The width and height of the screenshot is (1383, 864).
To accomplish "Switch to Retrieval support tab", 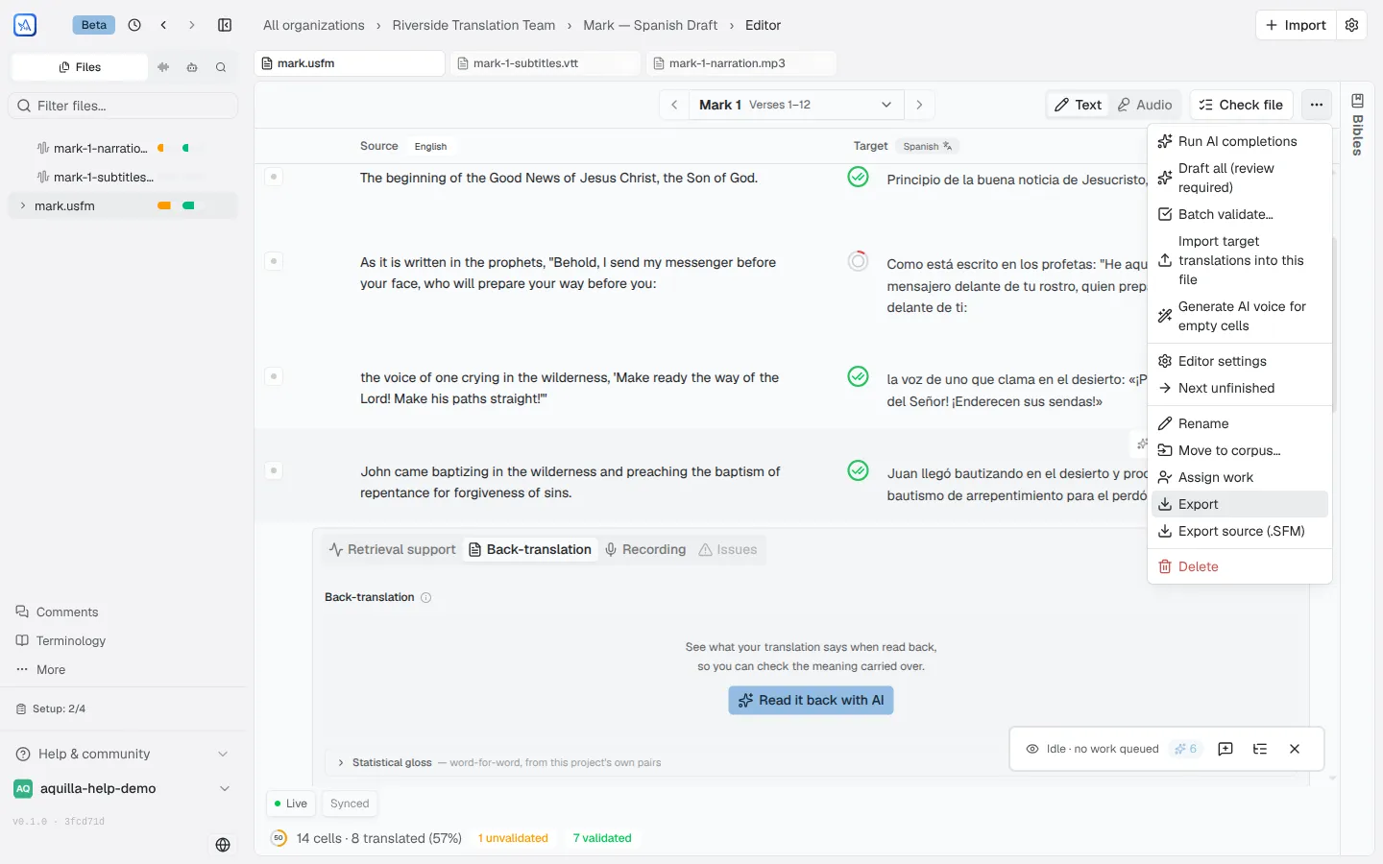I will (x=392, y=549).
